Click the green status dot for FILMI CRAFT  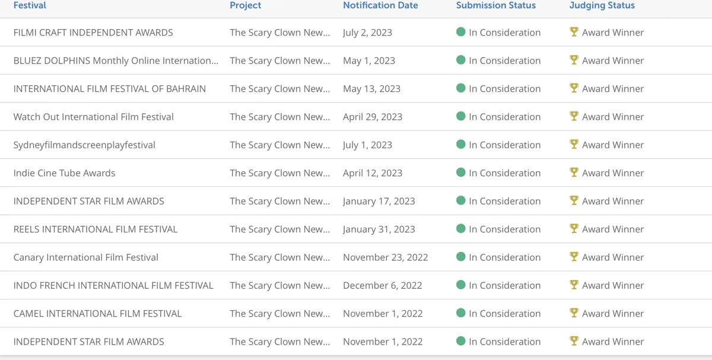click(461, 32)
